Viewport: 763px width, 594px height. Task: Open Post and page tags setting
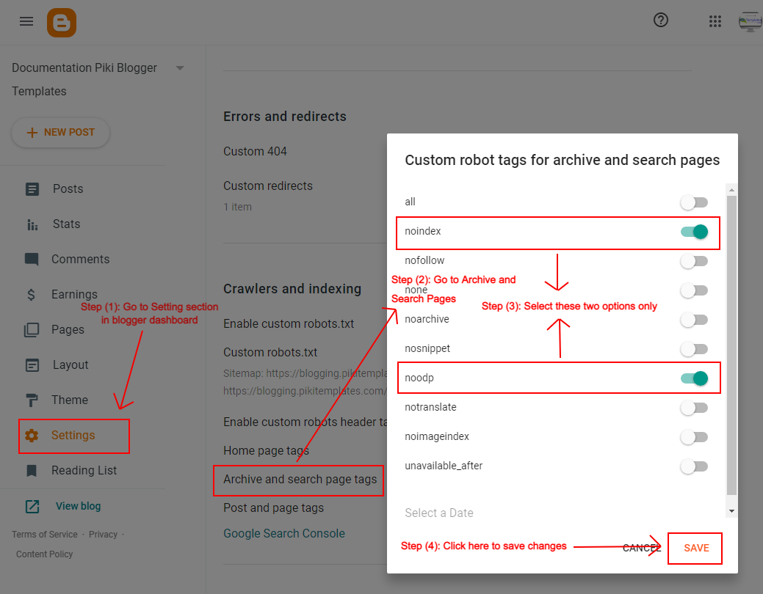click(x=273, y=508)
